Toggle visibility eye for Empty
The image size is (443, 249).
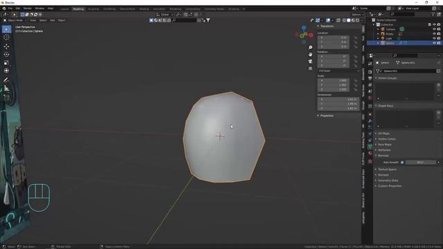coord(434,34)
